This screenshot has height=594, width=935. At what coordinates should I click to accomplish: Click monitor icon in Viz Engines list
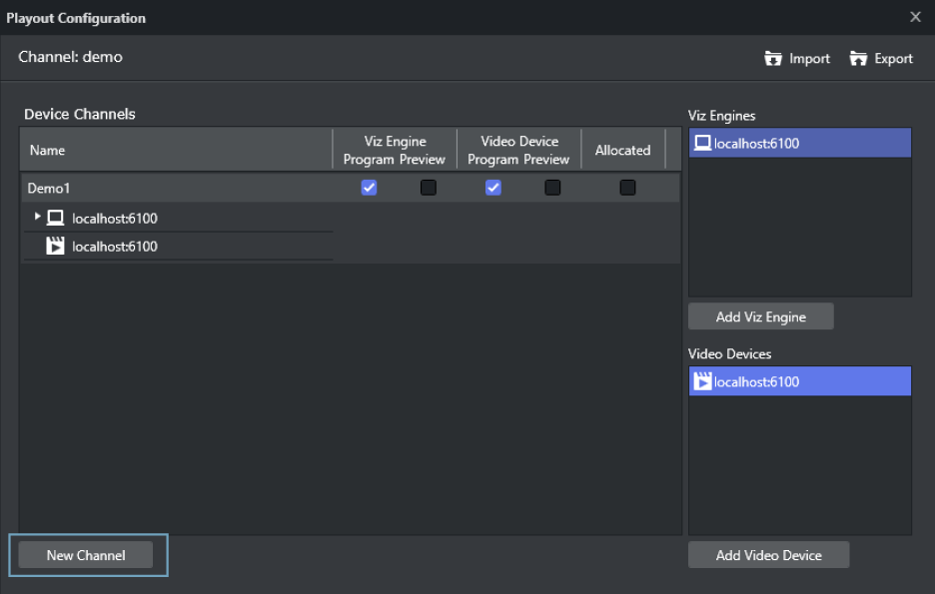[703, 143]
